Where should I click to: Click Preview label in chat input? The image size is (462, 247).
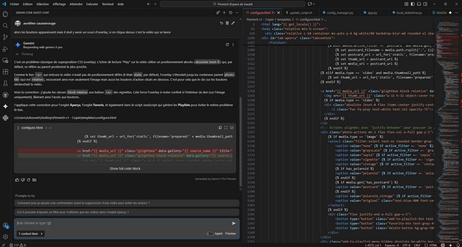pyautogui.click(x=230, y=234)
